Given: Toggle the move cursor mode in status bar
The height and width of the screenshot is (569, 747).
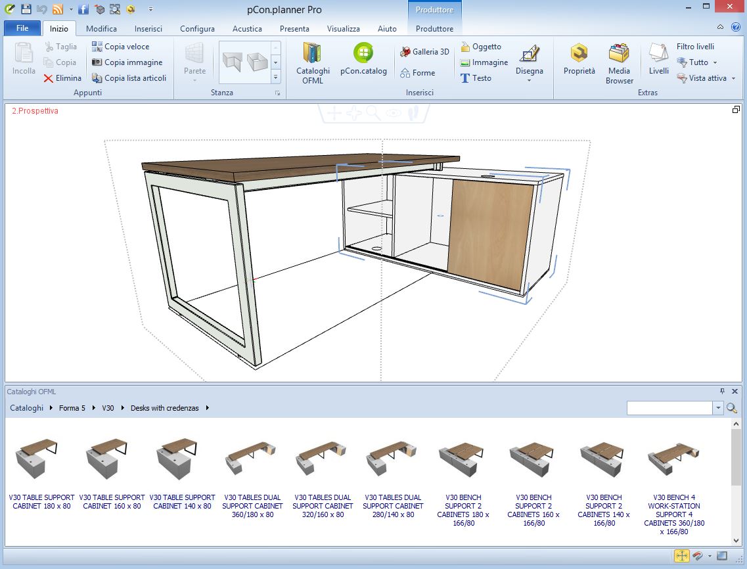Looking at the screenshot, I should [682, 556].
